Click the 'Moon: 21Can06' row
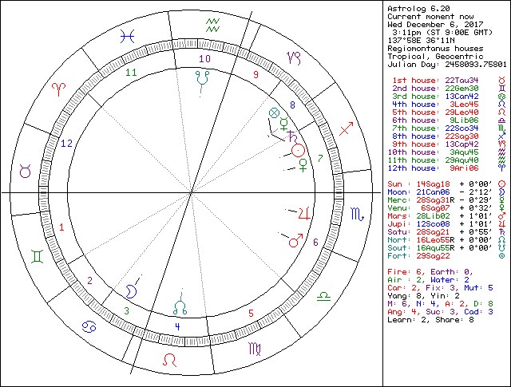 pos(446,192)
